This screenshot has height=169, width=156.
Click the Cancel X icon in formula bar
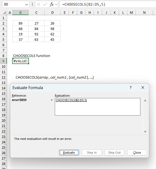point(39,4)
